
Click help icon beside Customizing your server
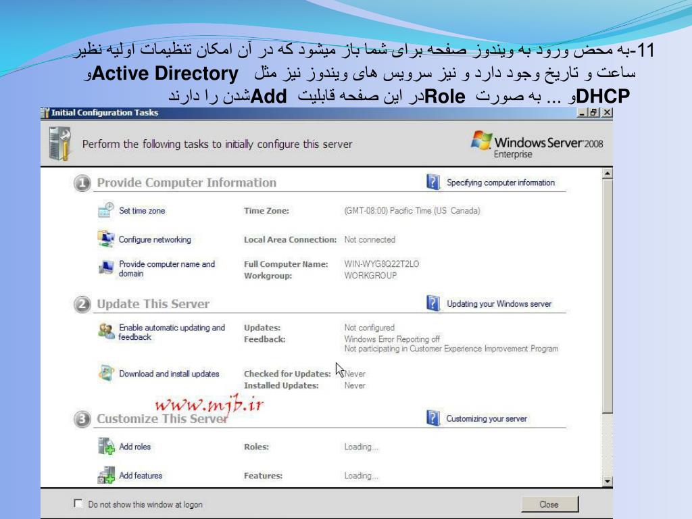[x=433, y=418]
